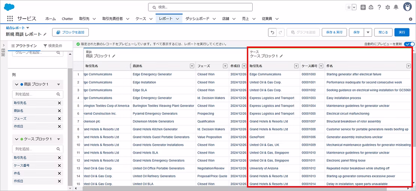Open the global actions plus icon
416x191 pixels.
363,7
